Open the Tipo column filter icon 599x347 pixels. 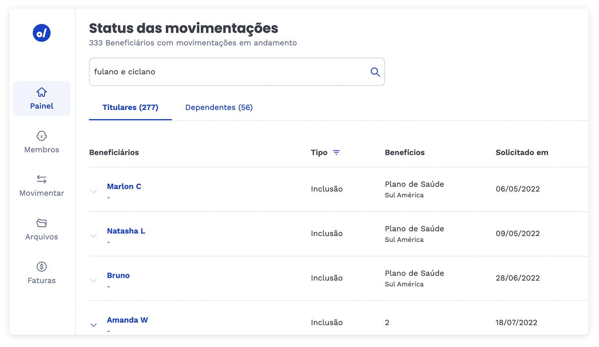click(336, 152)
